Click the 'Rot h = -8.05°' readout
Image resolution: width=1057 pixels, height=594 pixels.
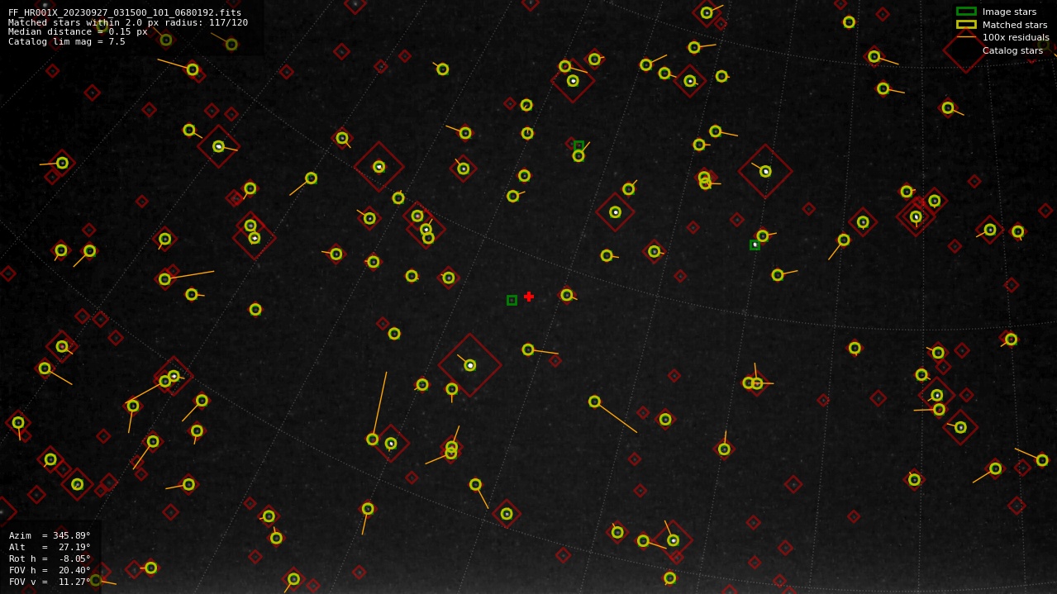tap(50, 558)
